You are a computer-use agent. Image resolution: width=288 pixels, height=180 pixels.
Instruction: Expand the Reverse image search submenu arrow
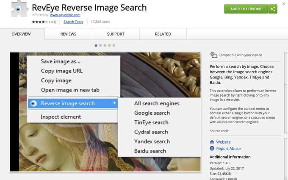click(115, 103)
